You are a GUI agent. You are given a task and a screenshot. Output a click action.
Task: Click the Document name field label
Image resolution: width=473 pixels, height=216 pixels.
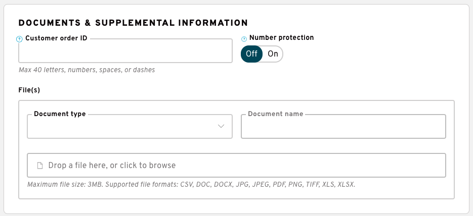pos(275,114)
